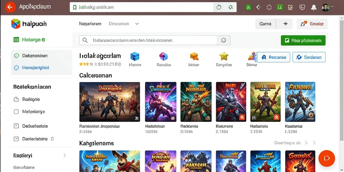Open the Nagarisram tab
Image resolution: width=344 pixels, height=172 pixels.
pos(90,24)
